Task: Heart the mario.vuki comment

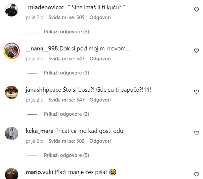Action: (196, 174)
